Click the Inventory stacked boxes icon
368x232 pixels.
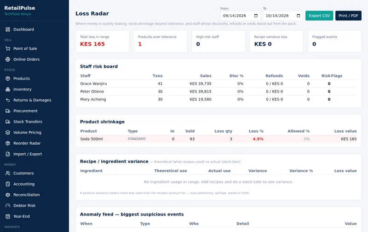tap(8, 89)
